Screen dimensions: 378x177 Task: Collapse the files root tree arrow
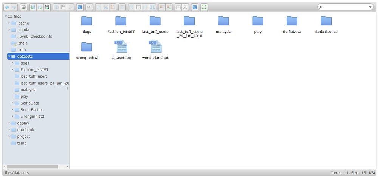[6, 16]
